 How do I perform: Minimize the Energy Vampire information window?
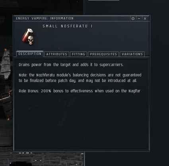[139, 19]
